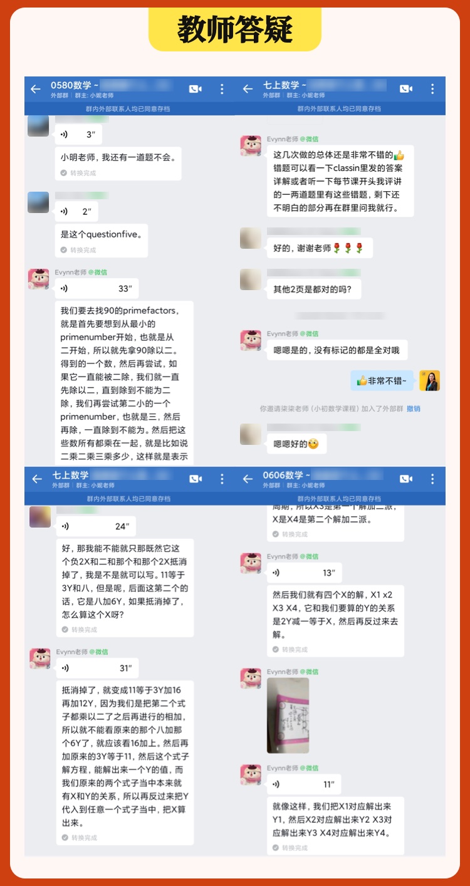
Task: Tap teacher avatar beside 非常不错~ message
Action: pos(430,380)
